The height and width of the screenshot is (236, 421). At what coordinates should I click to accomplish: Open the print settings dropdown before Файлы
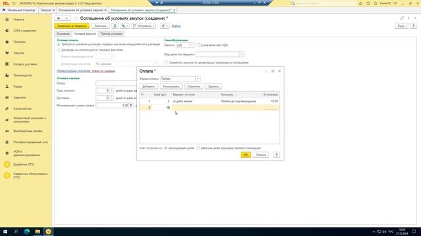coord(164,26)
